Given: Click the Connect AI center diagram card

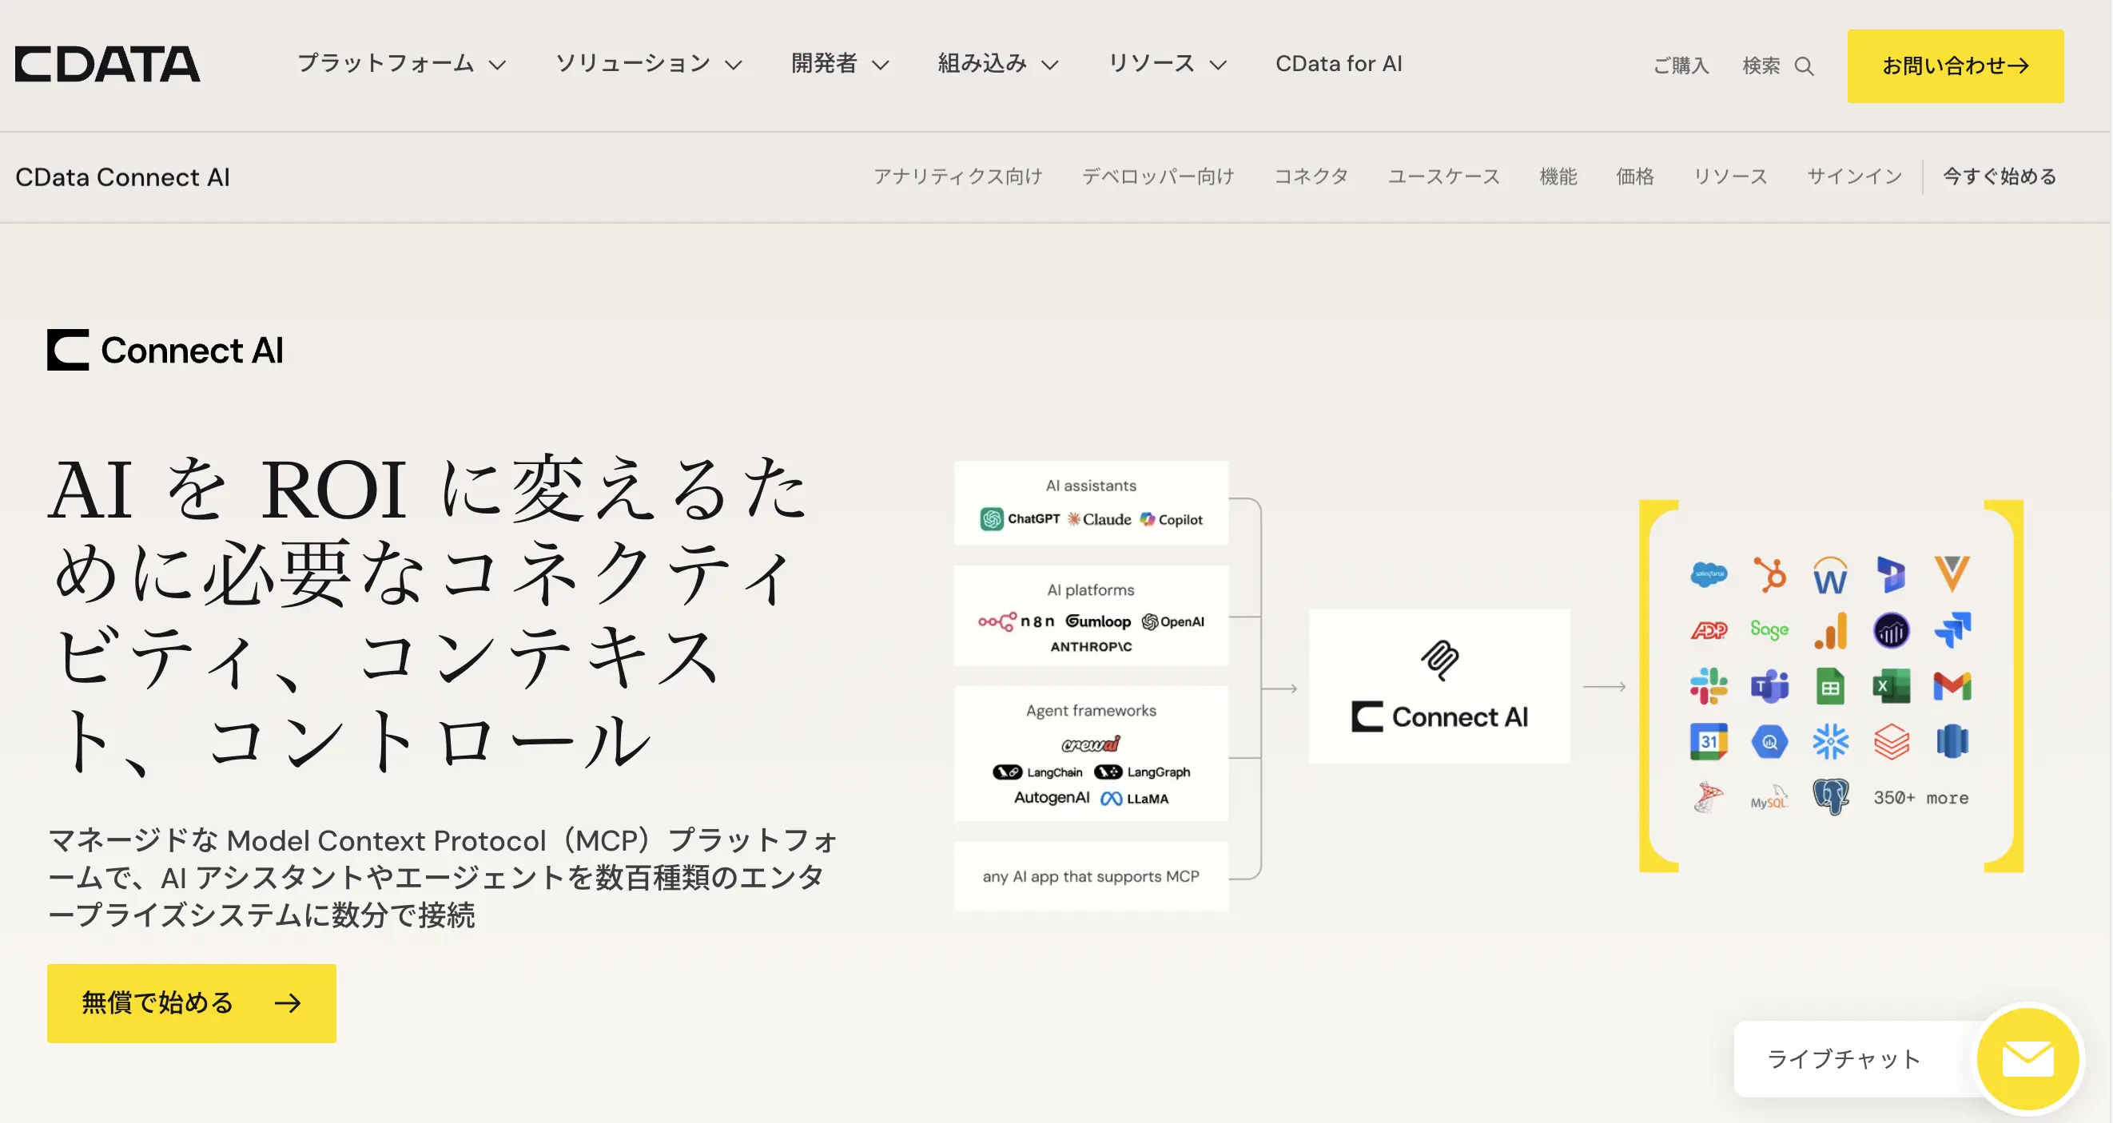Looking at the screenshot, I should [x=1439, y=686].
